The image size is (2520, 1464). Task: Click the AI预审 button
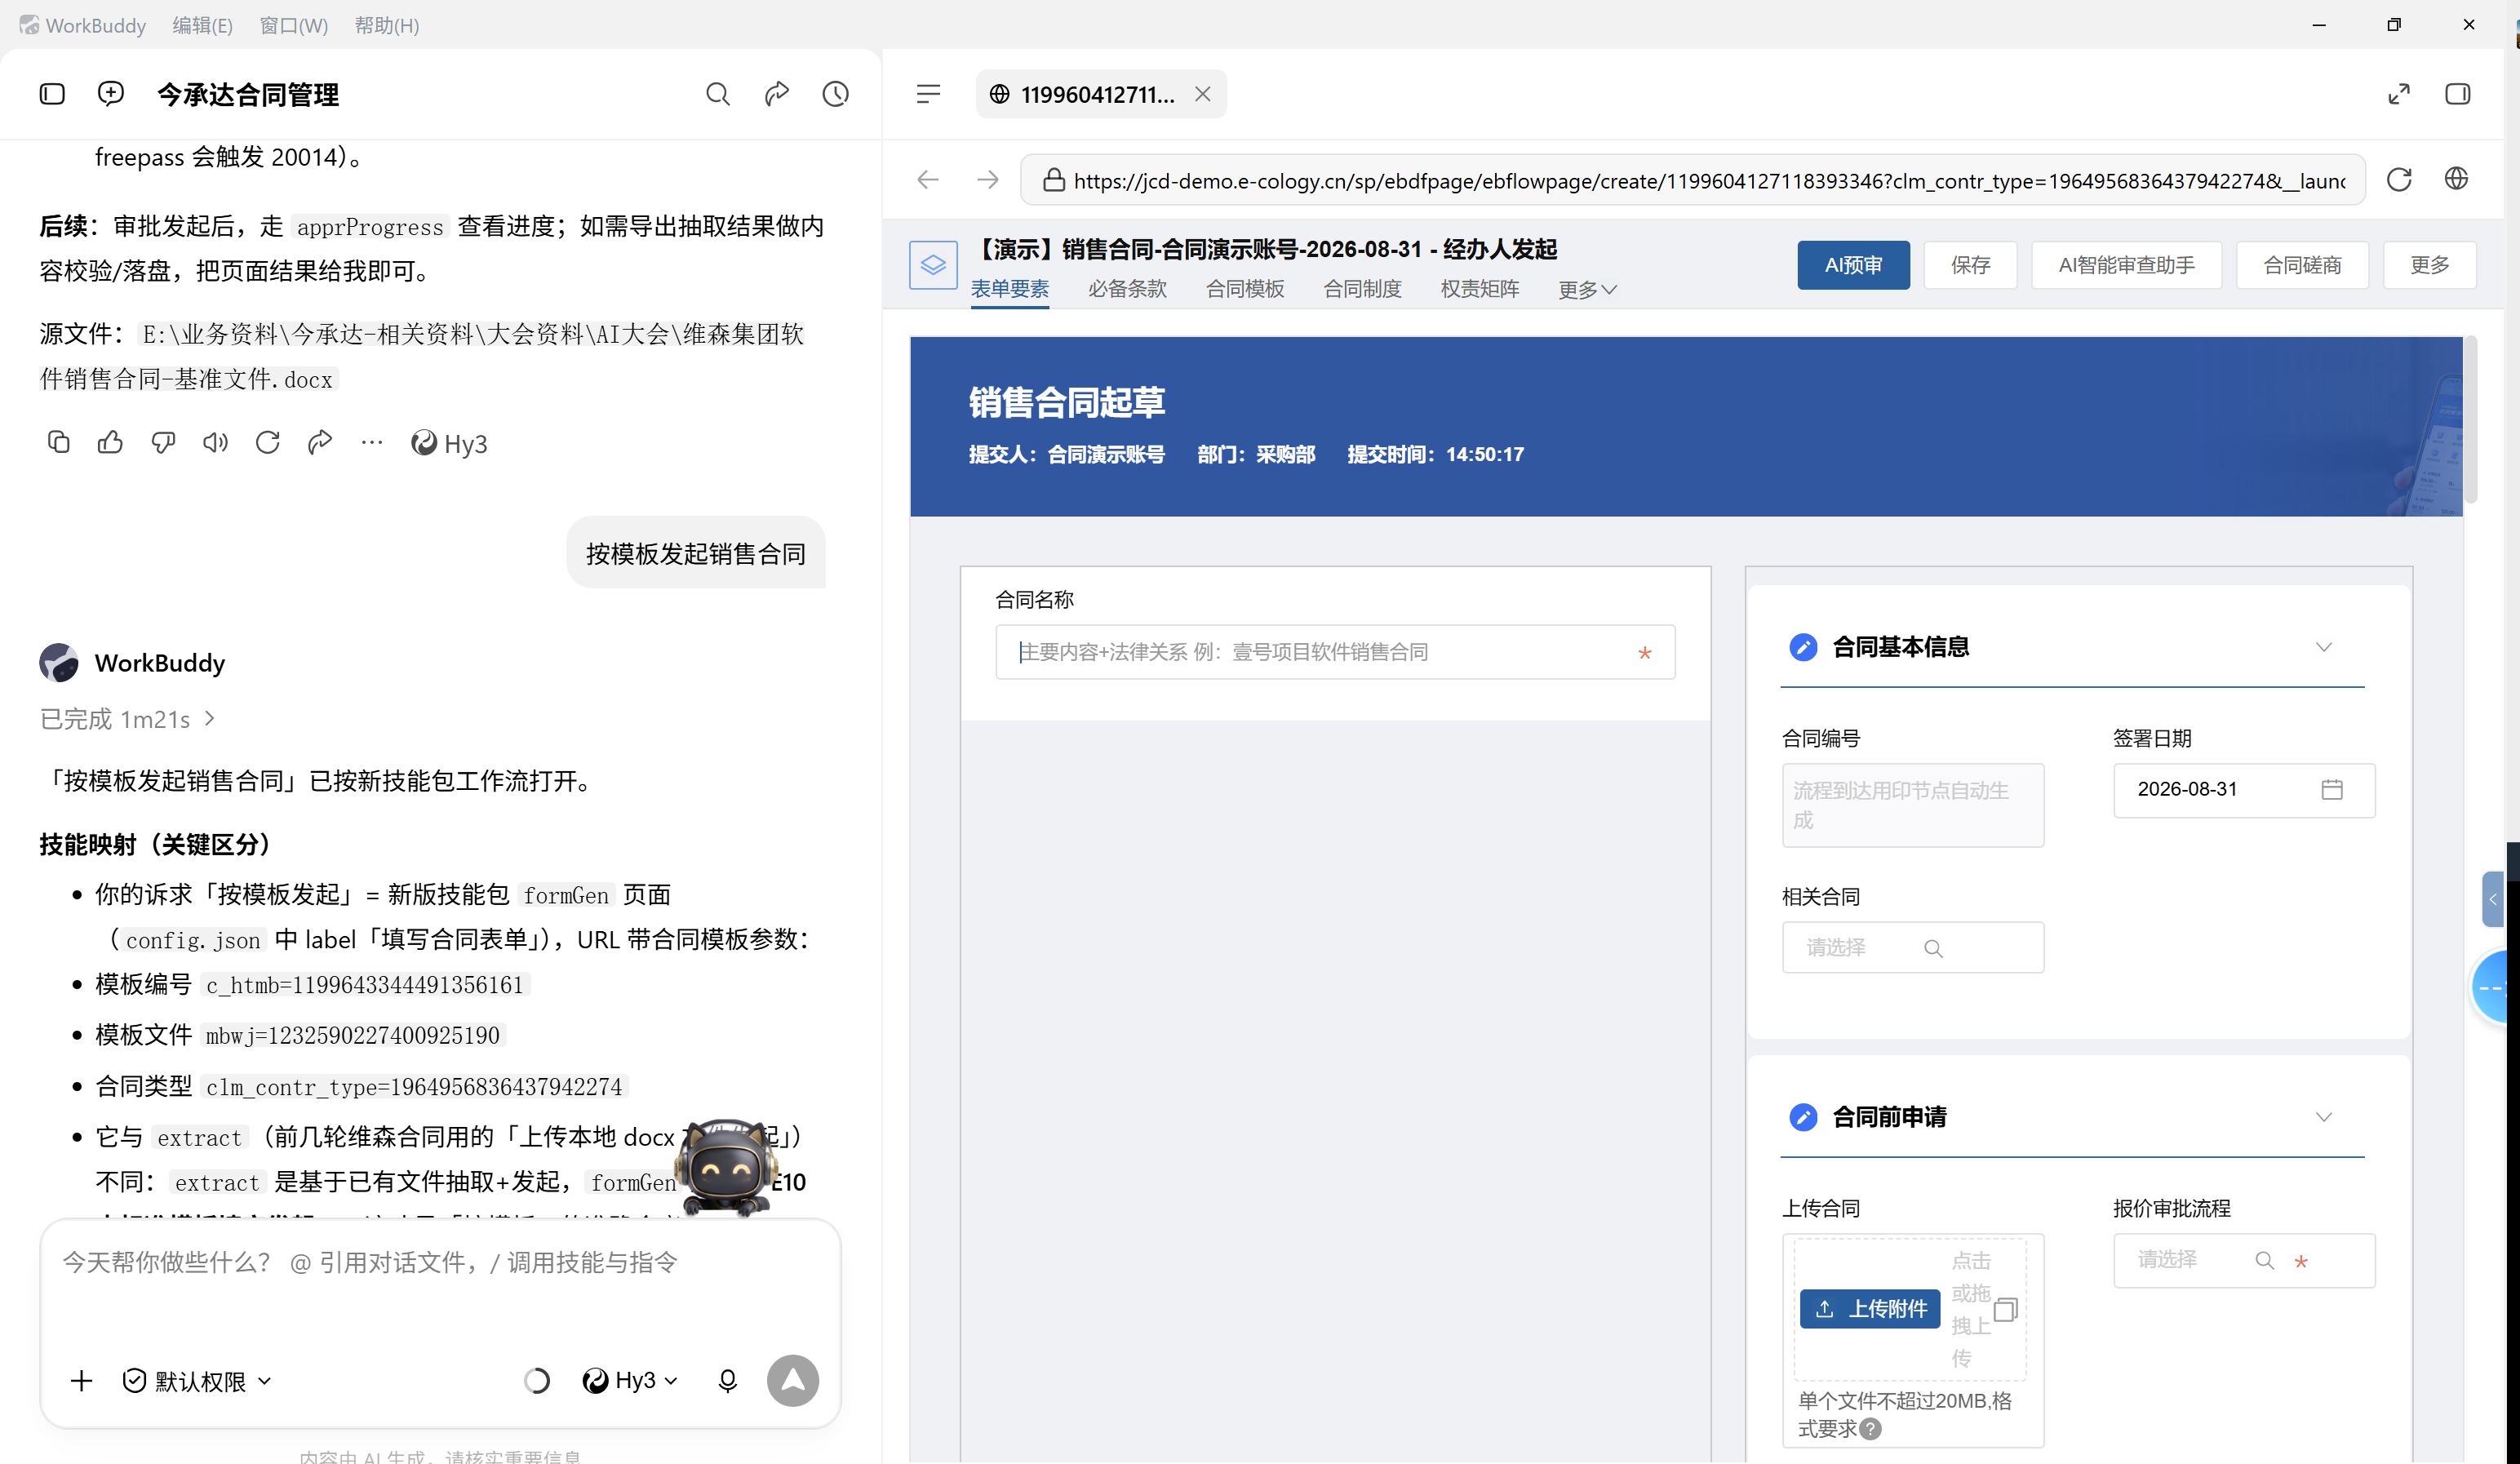coord(1853,264)
